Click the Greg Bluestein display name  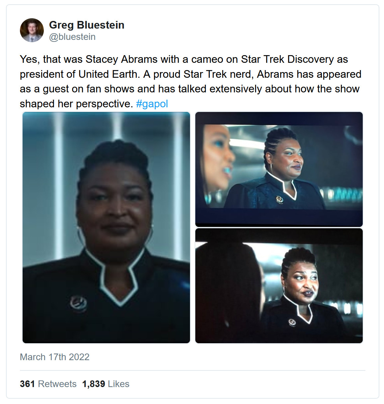point(87,25)
